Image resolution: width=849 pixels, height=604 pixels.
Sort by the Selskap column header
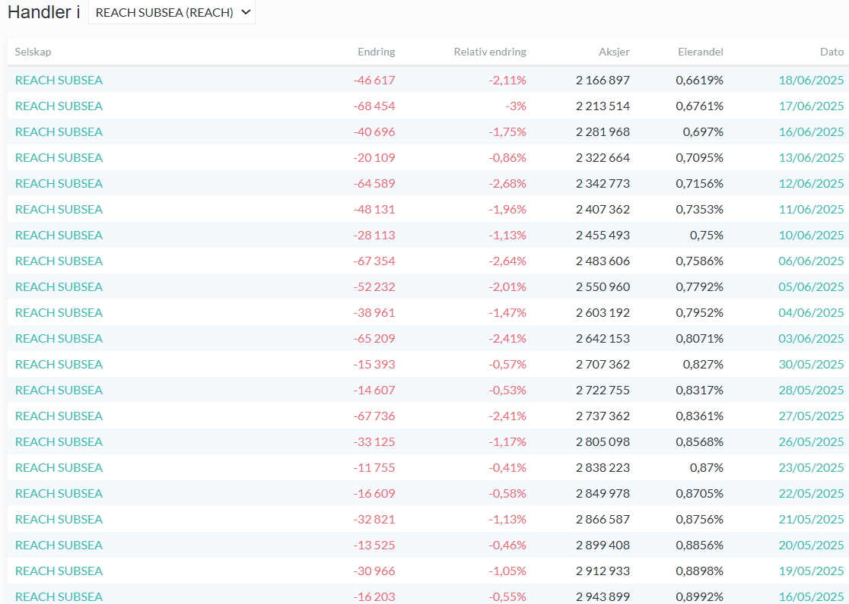[33, 52]
